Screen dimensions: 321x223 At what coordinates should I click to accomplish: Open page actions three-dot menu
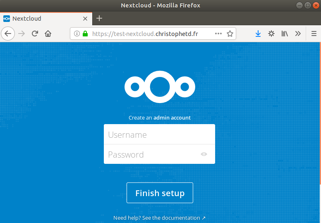(218, 34)
